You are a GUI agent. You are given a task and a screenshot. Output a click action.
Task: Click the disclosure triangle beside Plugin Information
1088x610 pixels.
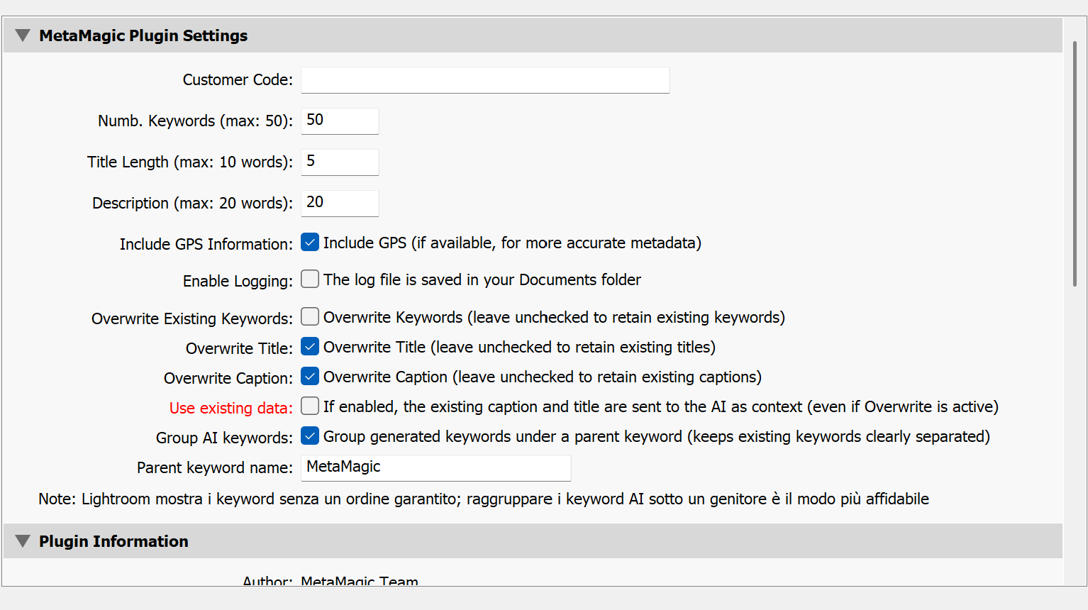tap(22, 540)
